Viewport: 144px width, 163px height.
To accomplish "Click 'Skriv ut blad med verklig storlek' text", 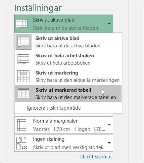I will tap(68, 147).
